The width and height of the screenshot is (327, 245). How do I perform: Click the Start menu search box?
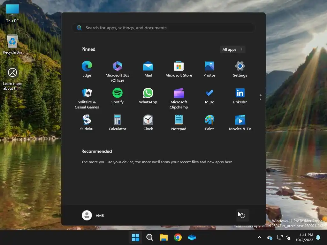pyautogui.click(x=163, y=28)
